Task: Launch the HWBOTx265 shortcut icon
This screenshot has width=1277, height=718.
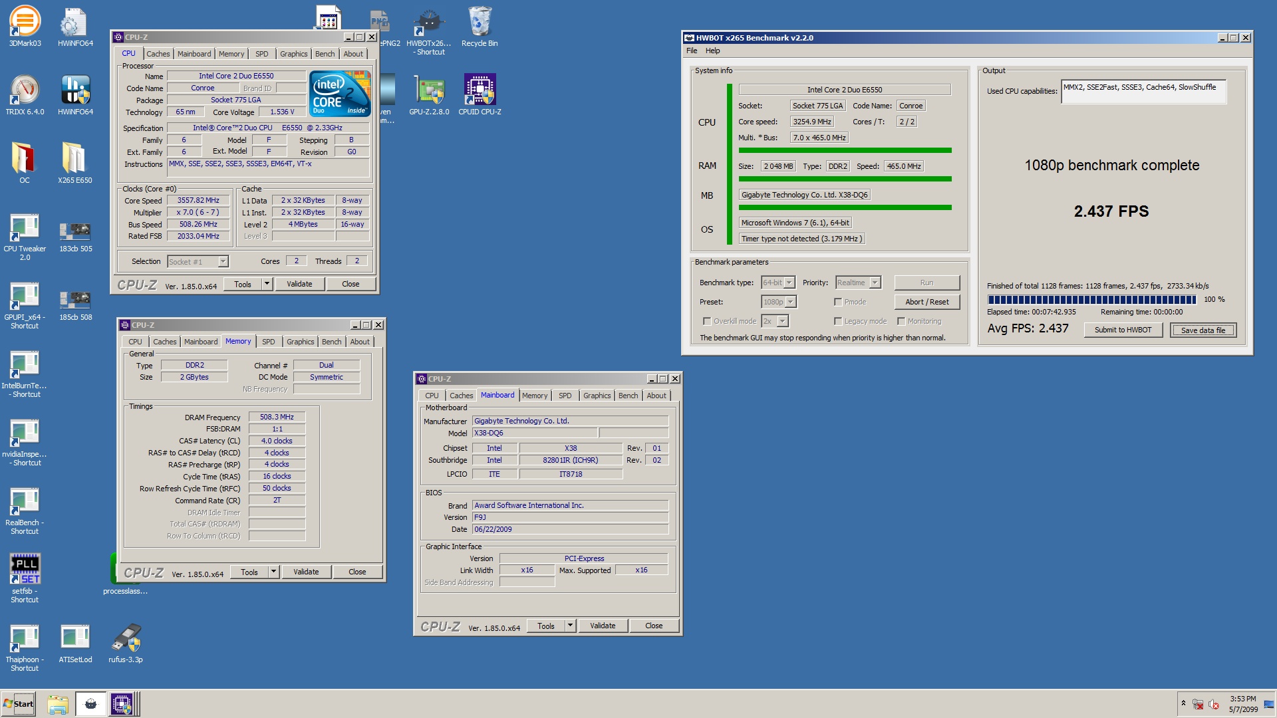Action: [429, 31]
